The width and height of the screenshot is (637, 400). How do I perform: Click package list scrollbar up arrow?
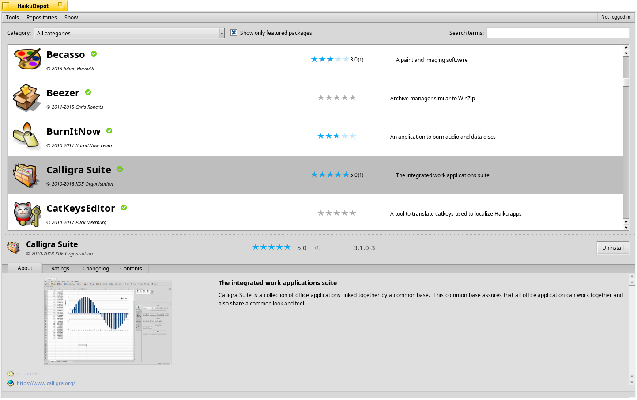point(626,47)
